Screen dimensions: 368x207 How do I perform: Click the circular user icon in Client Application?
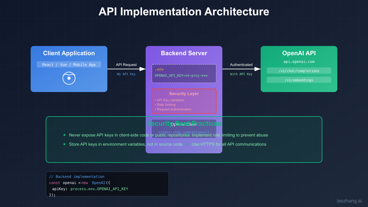pyautogui.click(x=69, y=78)
